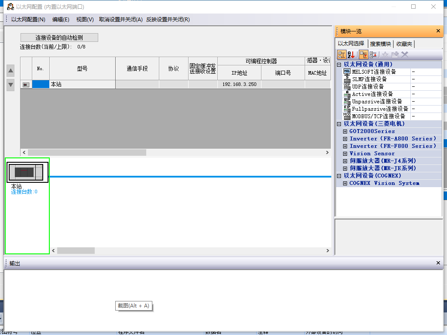Click the expand all tree nodes icon

pos(363,55)
